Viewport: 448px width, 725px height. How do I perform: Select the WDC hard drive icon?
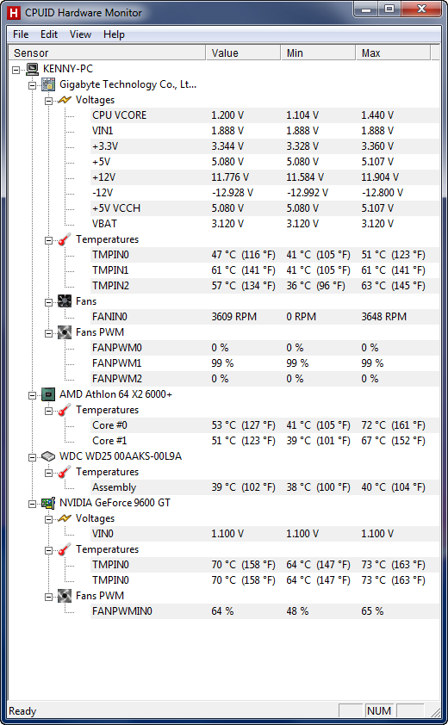click(x=48, y=456)
